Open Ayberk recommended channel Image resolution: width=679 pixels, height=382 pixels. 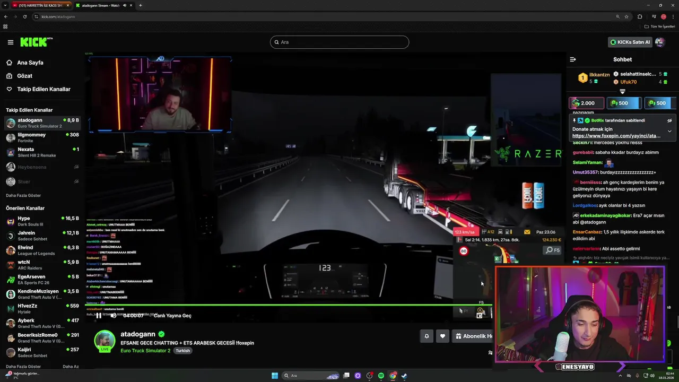pos(42,323)
